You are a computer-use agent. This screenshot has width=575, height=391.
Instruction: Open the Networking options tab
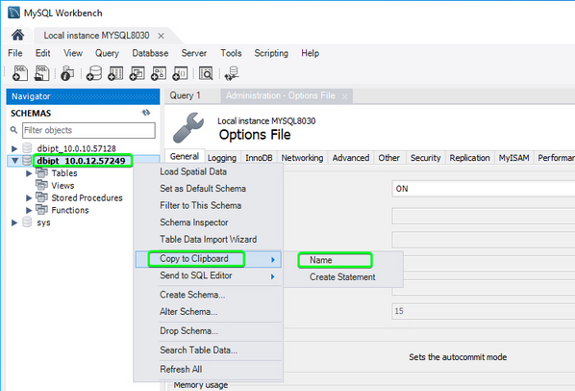[302, 158]
